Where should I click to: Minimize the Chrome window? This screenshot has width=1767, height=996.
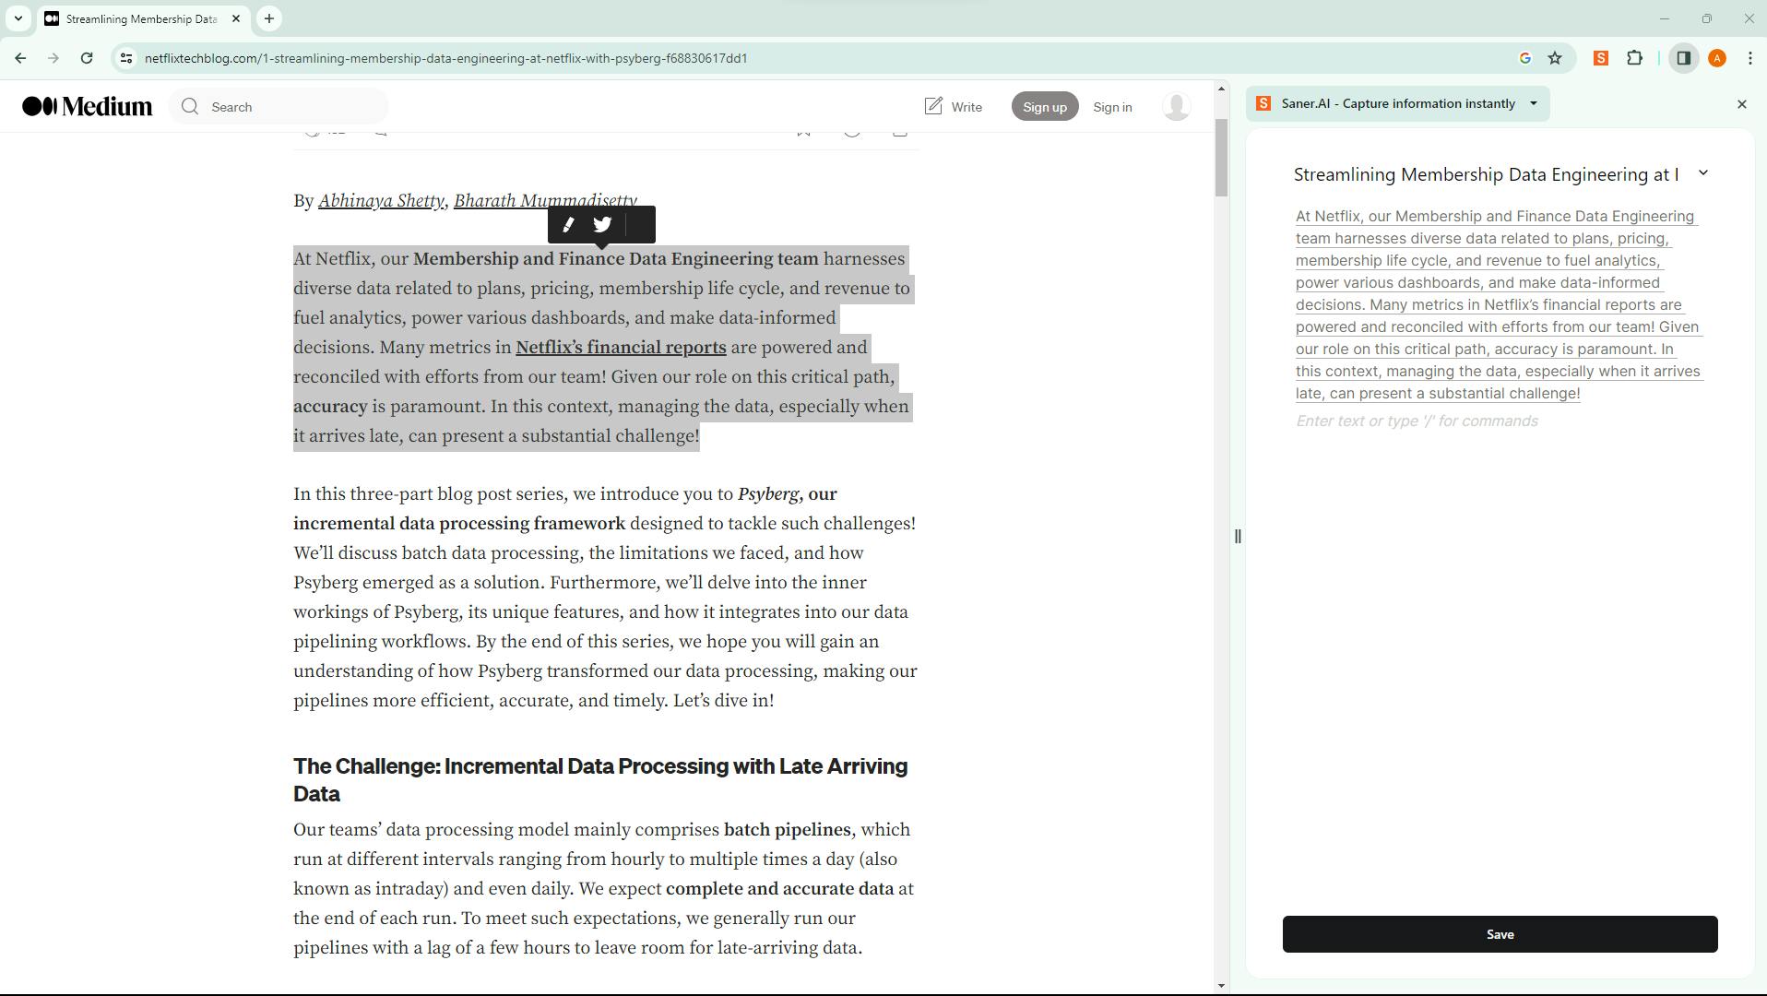coord(1665,18)
